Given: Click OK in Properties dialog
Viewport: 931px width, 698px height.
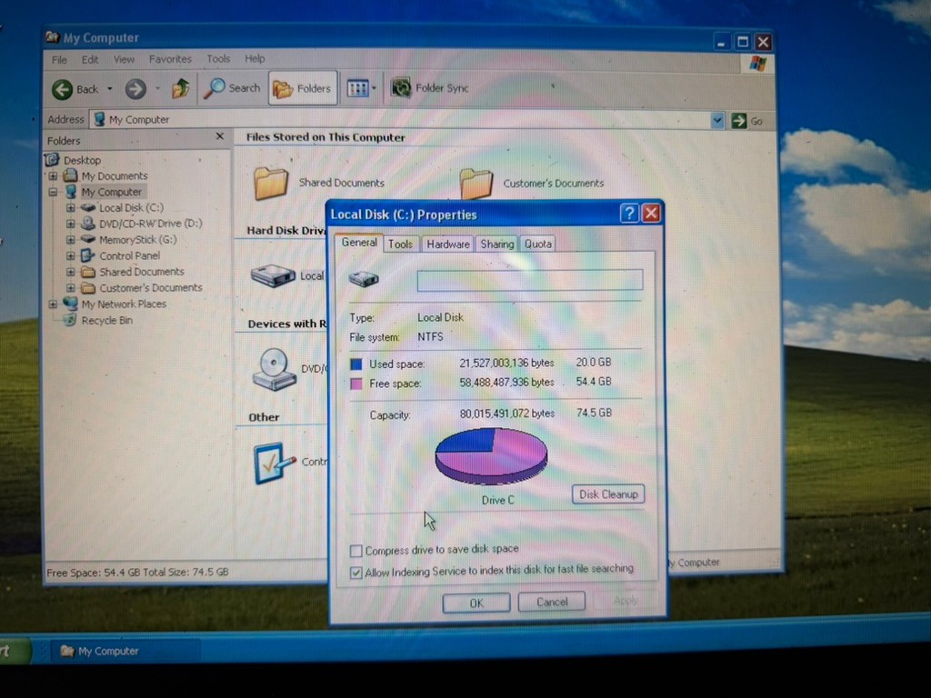Looking at the screenshot, I should (476, 603).
